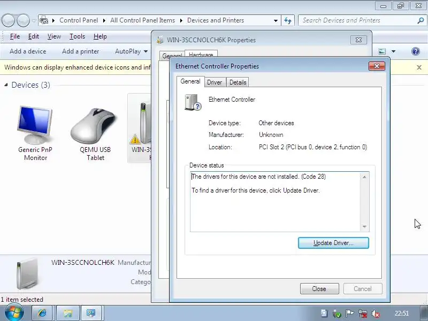Open the address bar history dropdown
The height and width of the screenshot is (321, 428).
coord(276,20)
